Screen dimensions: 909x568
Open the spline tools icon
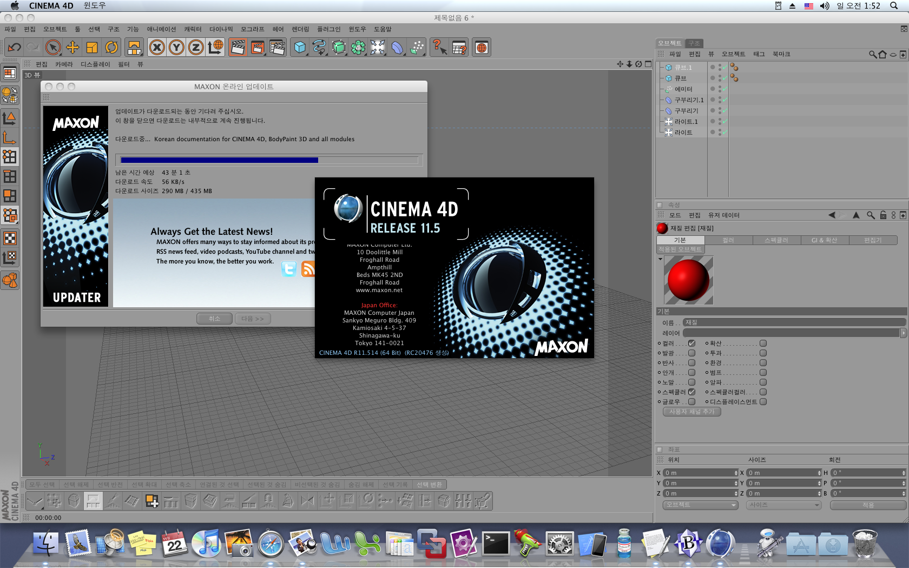tap(319, 48)
